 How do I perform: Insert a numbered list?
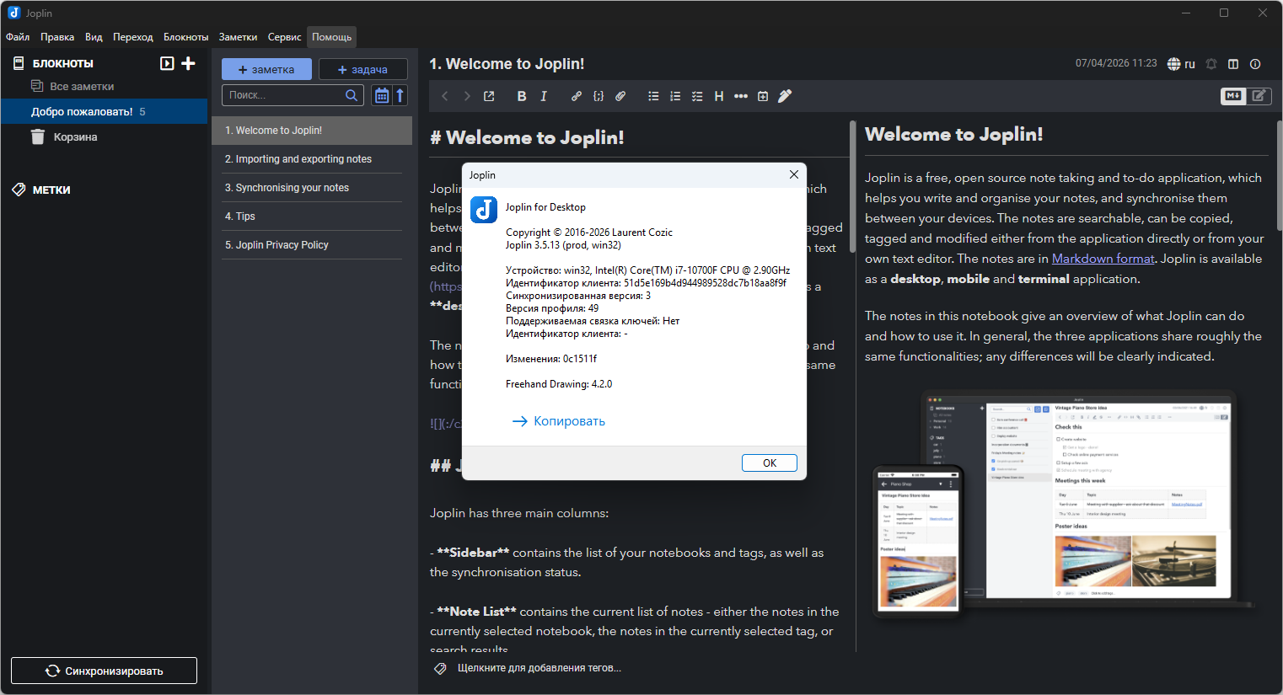675,96
